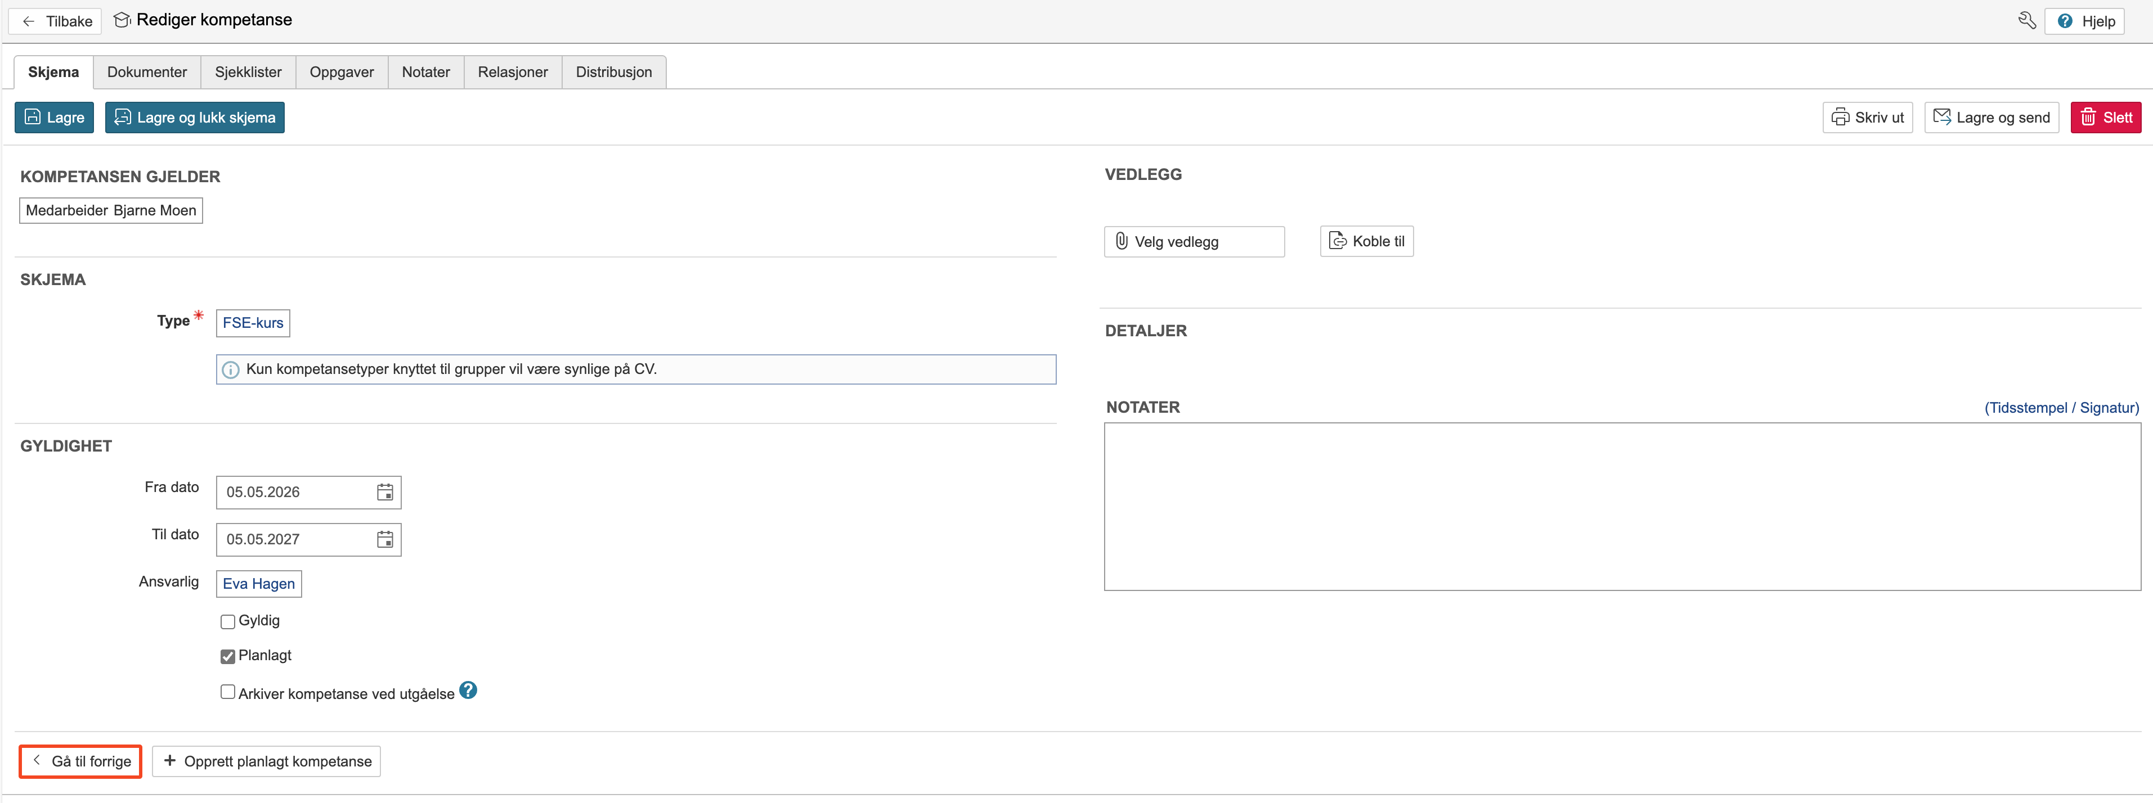This screenshot has height=803, width=2153.
Task: Click the help question mark beside Arkiver kompetanse
Action: 468,690
